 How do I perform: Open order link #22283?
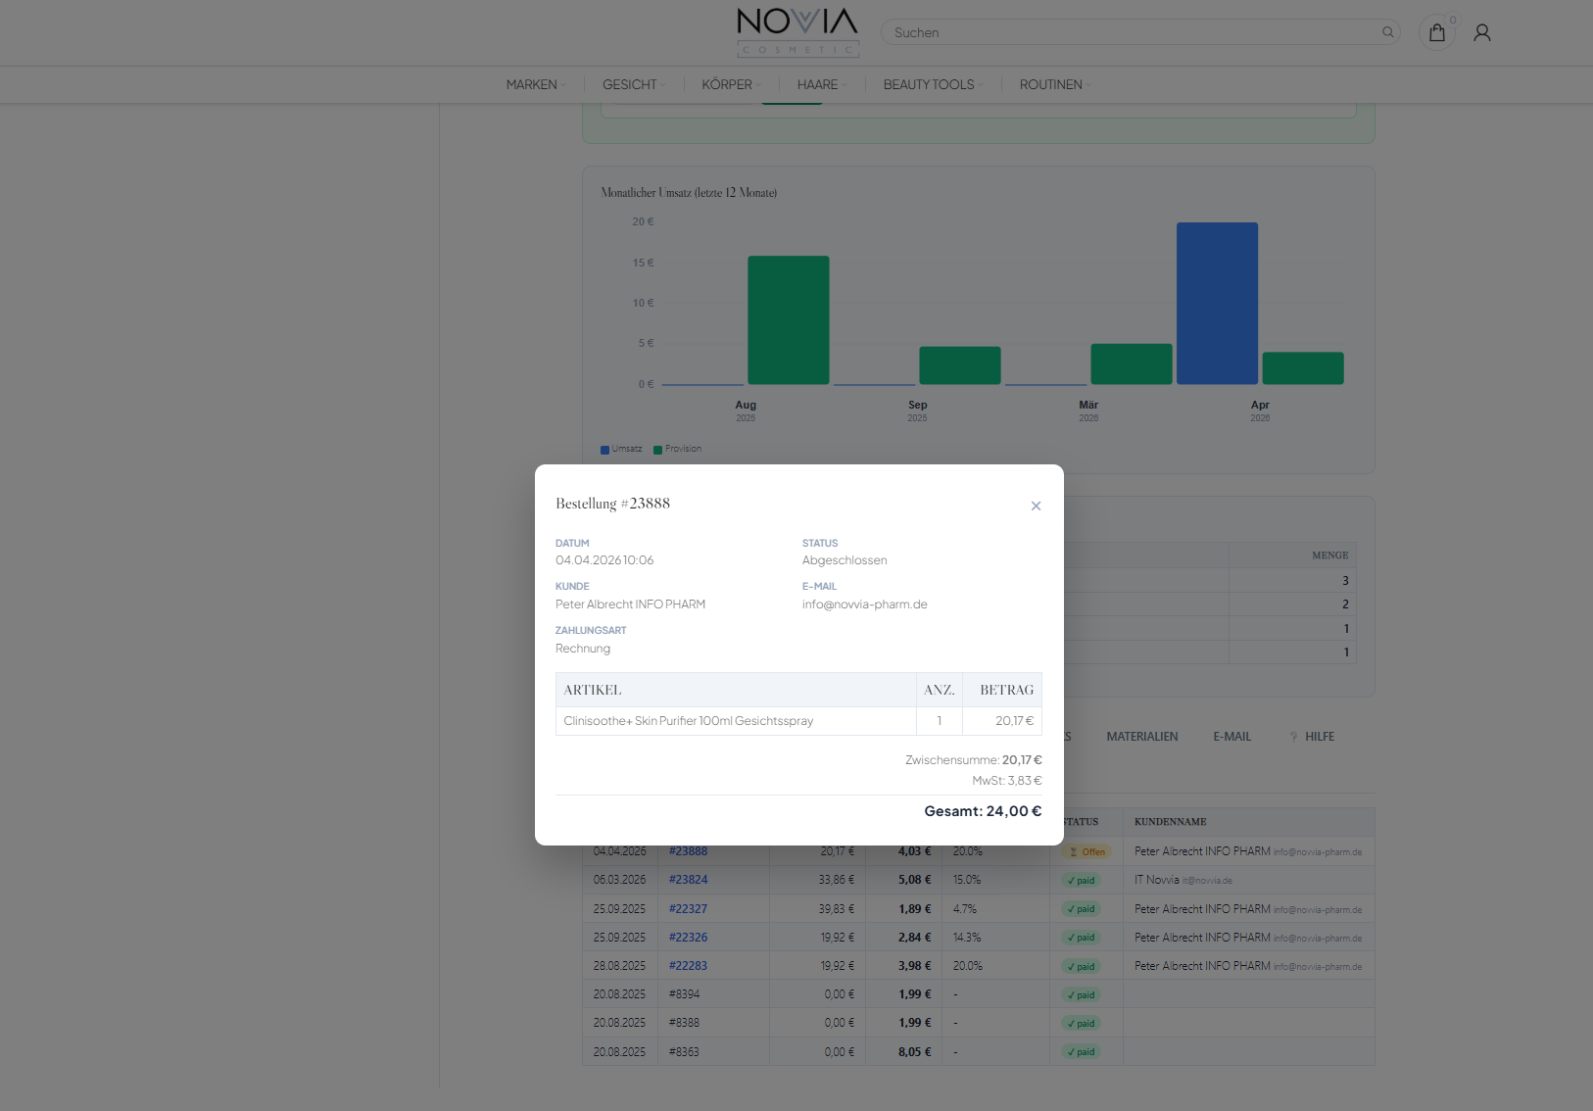(688, 966)
